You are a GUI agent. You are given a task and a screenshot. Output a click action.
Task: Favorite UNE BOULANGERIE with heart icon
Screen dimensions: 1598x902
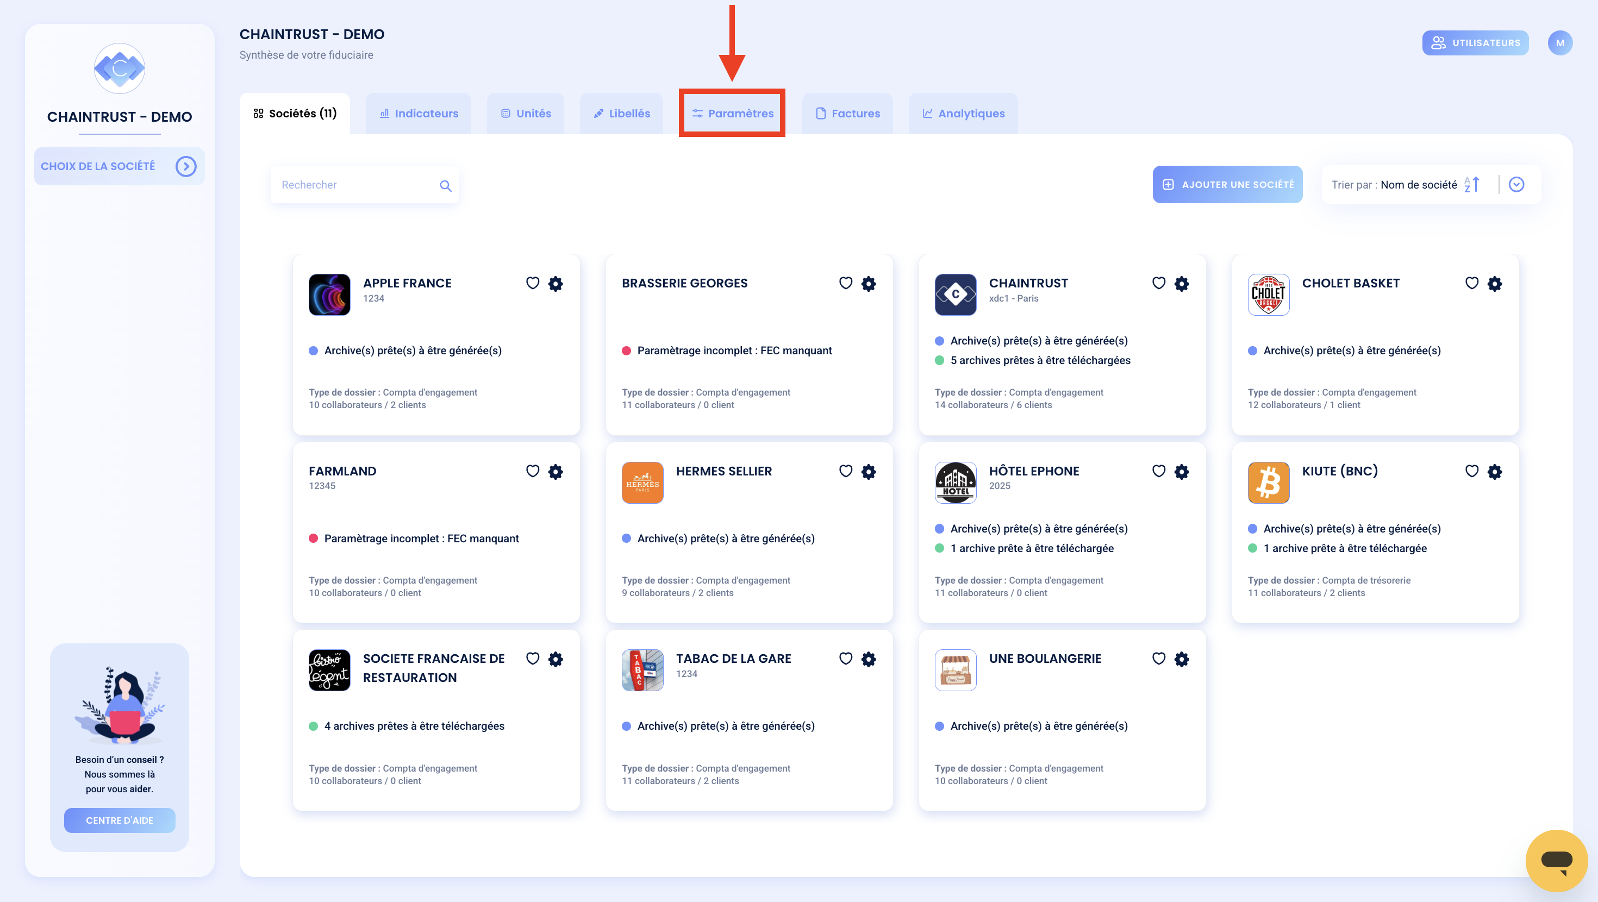click(1159, 658)
